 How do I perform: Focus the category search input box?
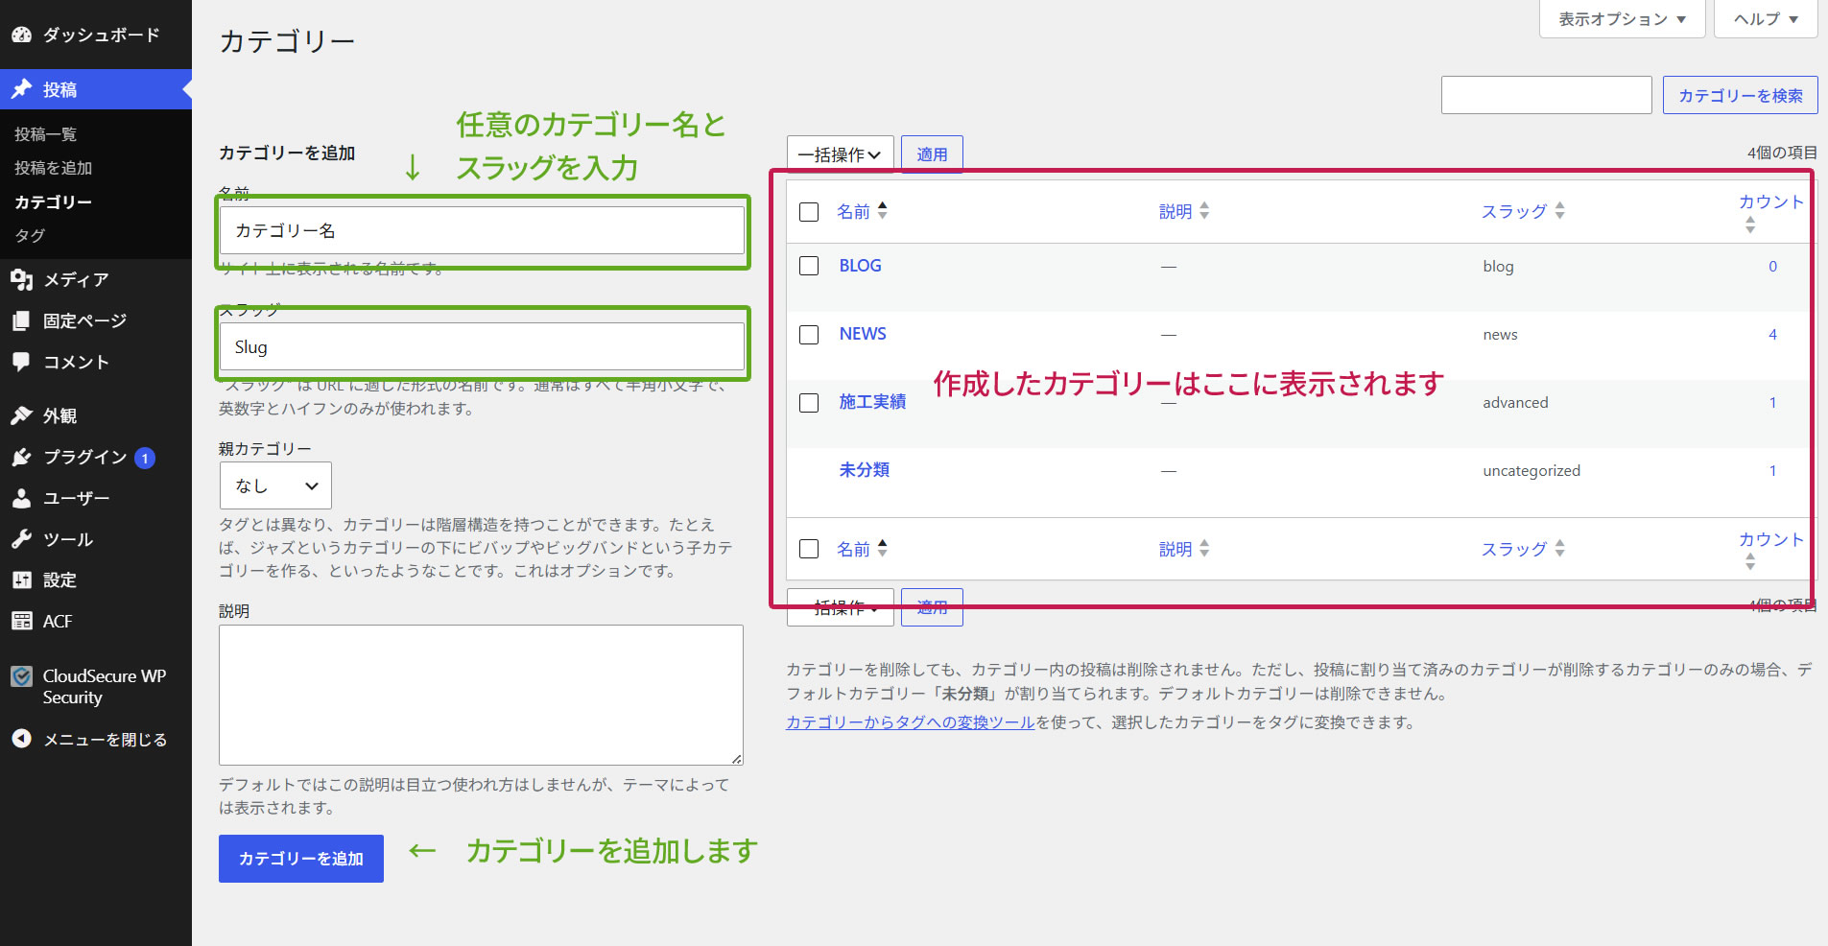1546,95
